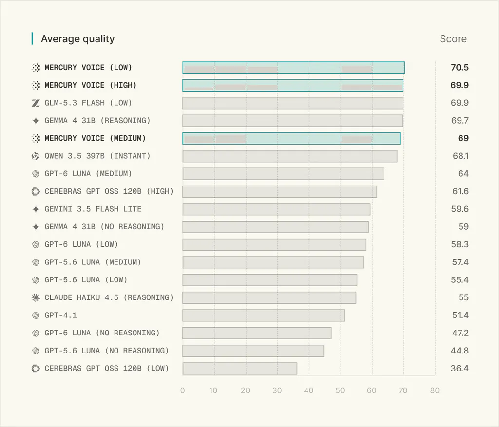Select the "MERCURY VOICE (LOW)" label
499x427 pixels.
88,67
